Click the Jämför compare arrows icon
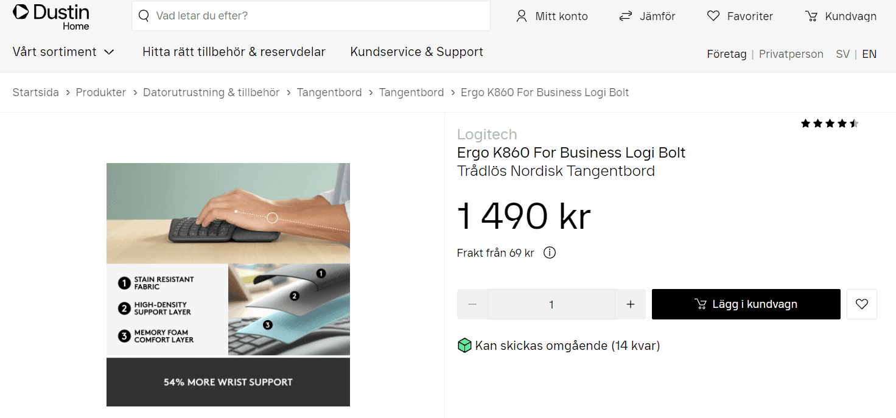The image size is (896, 418). [626, 16]
